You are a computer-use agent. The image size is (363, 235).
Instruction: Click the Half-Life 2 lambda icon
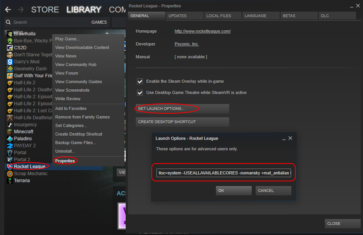[10, 83]
